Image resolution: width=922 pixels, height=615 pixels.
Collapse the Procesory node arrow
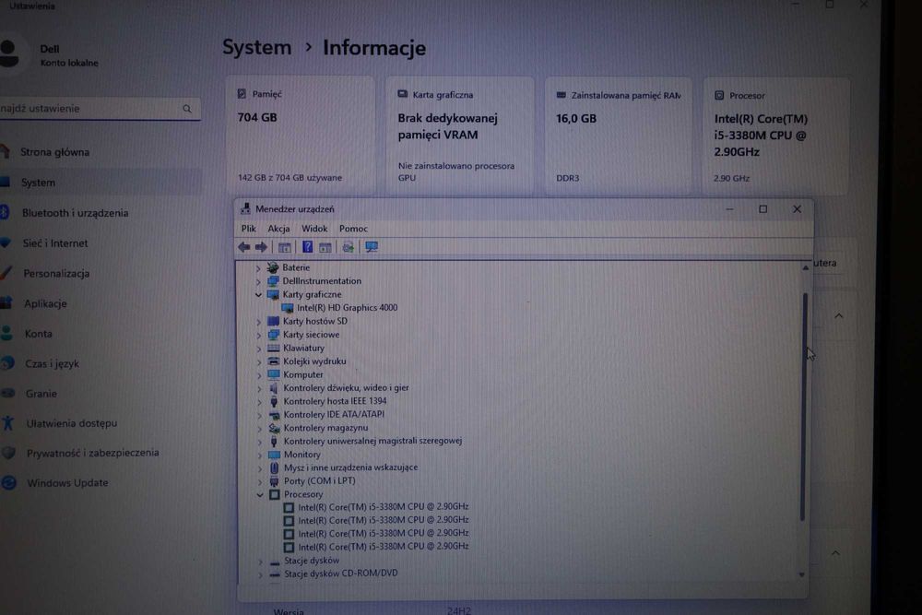coord(260,494)
